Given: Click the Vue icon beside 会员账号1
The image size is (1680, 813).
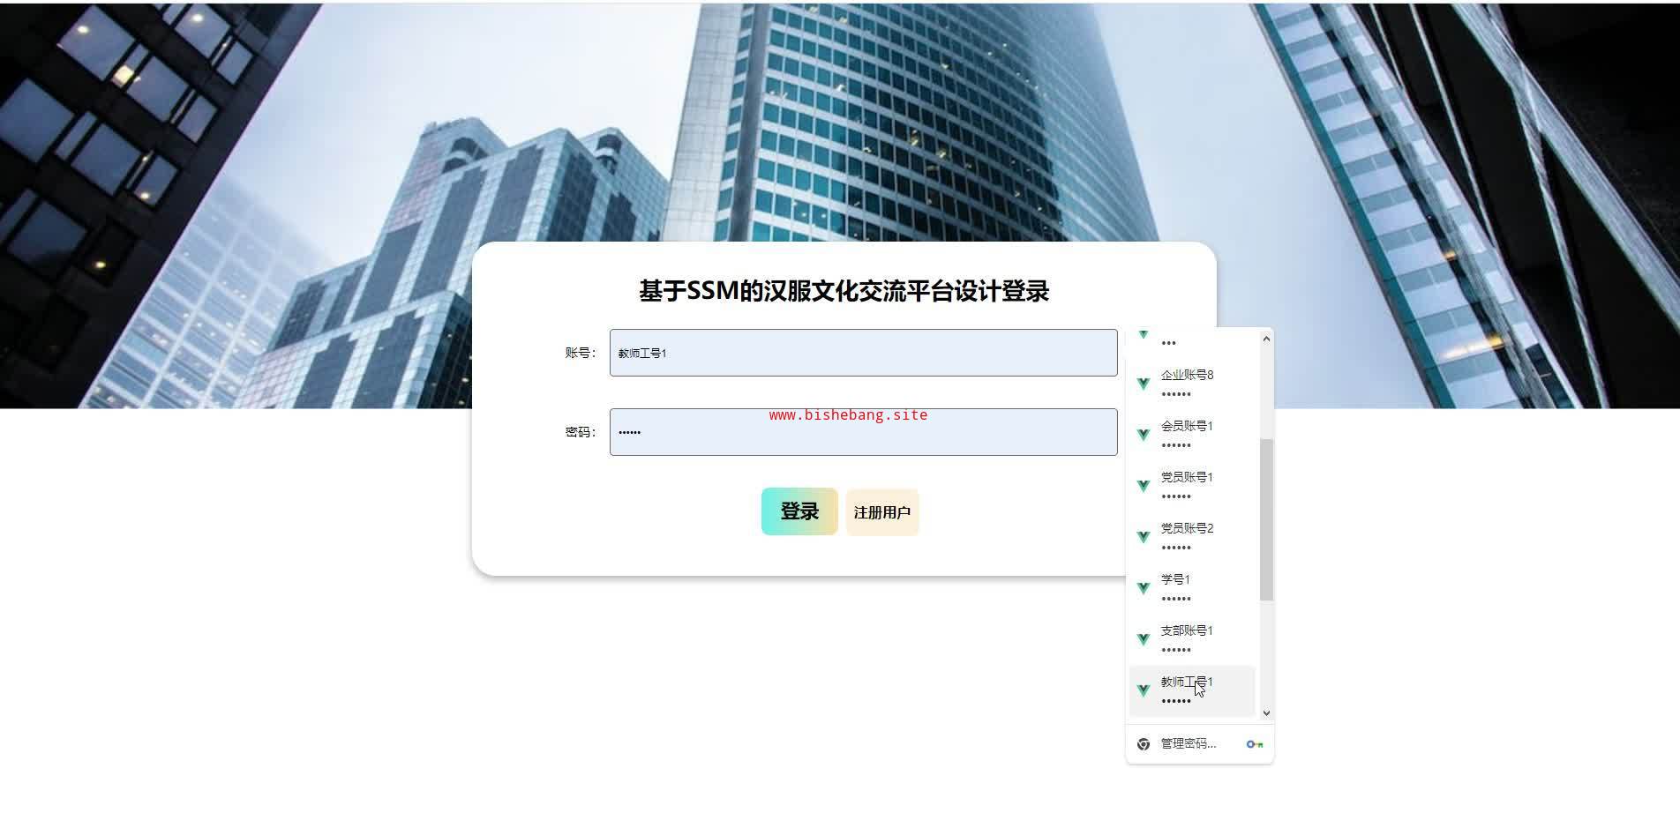Looking at the screenshot, I should [1144, 435].
